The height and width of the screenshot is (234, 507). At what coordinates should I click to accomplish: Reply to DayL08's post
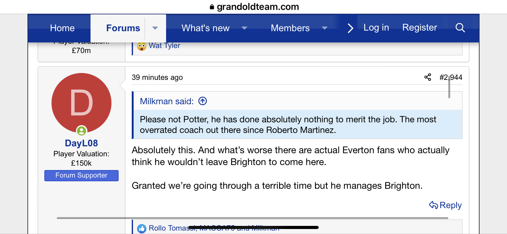445,205
